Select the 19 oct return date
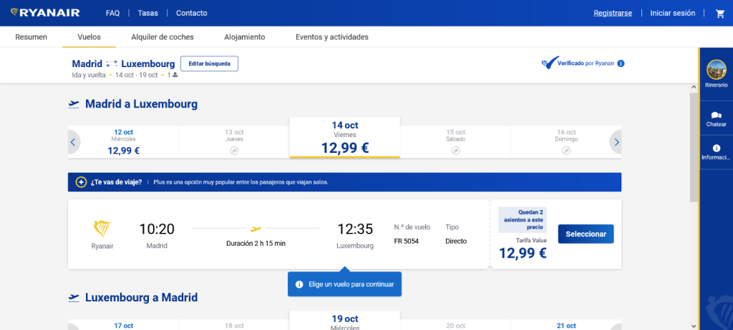The width and height of the screenshot is (733, 330). (344, 321)
